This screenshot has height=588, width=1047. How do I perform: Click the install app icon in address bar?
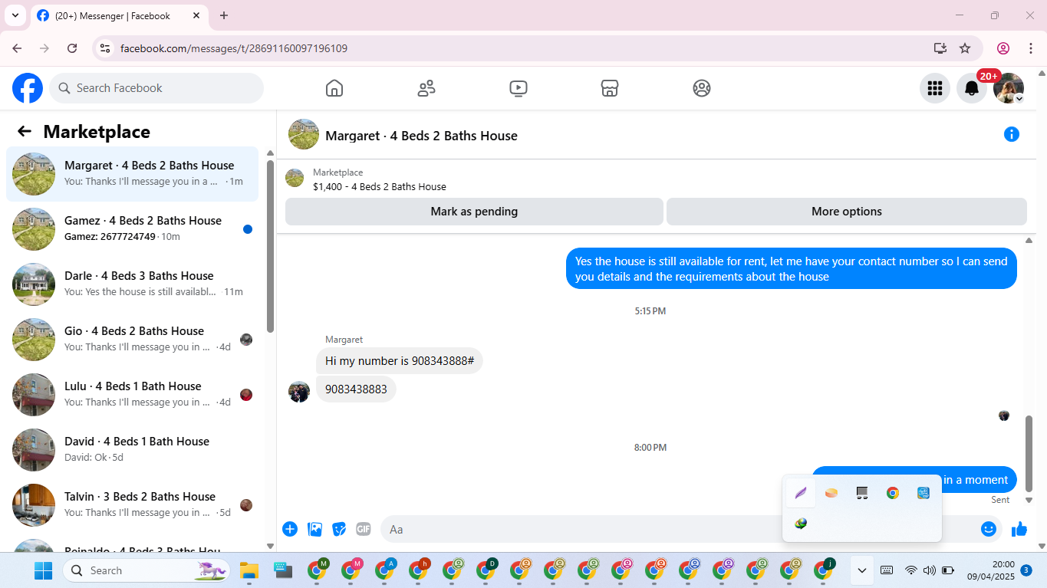[x=940, y=48]
